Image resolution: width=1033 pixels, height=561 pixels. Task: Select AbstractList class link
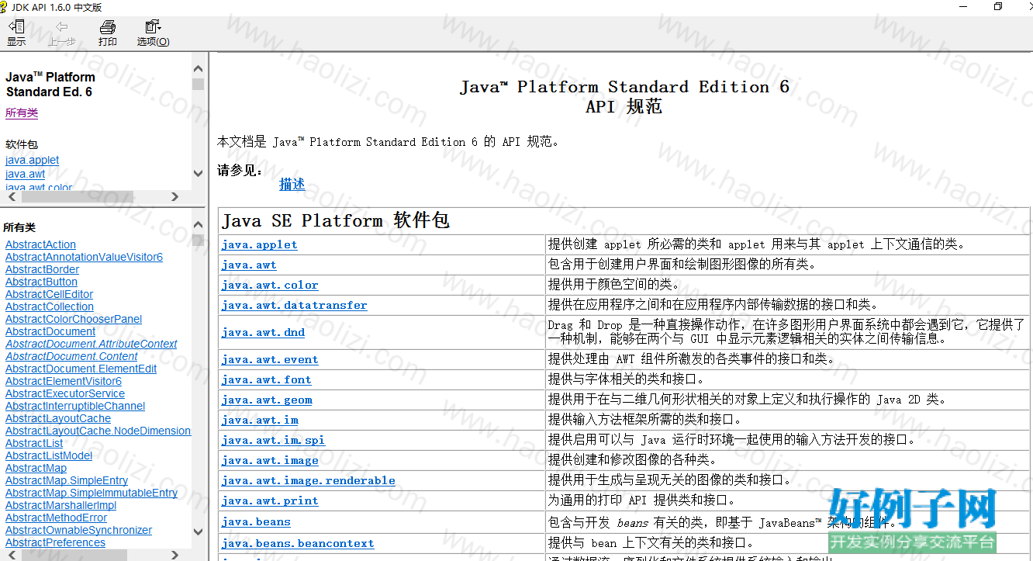tap(34, 443)
